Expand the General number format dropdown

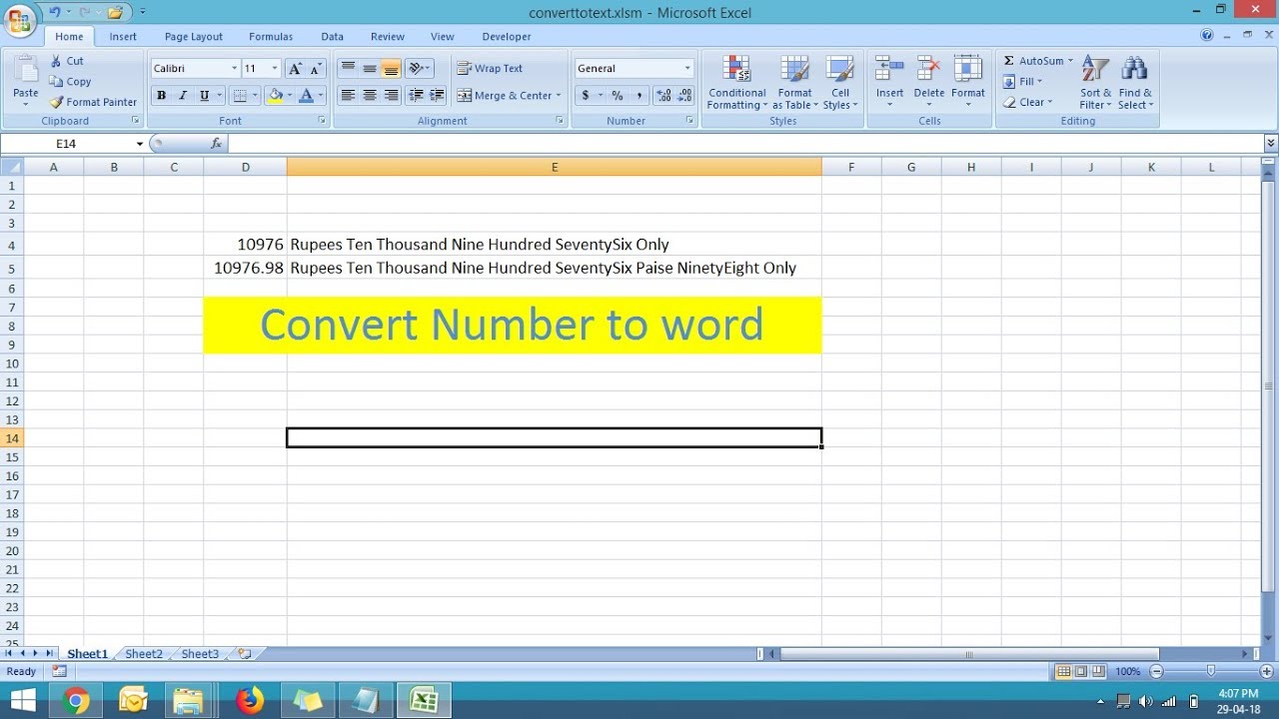pyautogui.click(x=687, y=69)
